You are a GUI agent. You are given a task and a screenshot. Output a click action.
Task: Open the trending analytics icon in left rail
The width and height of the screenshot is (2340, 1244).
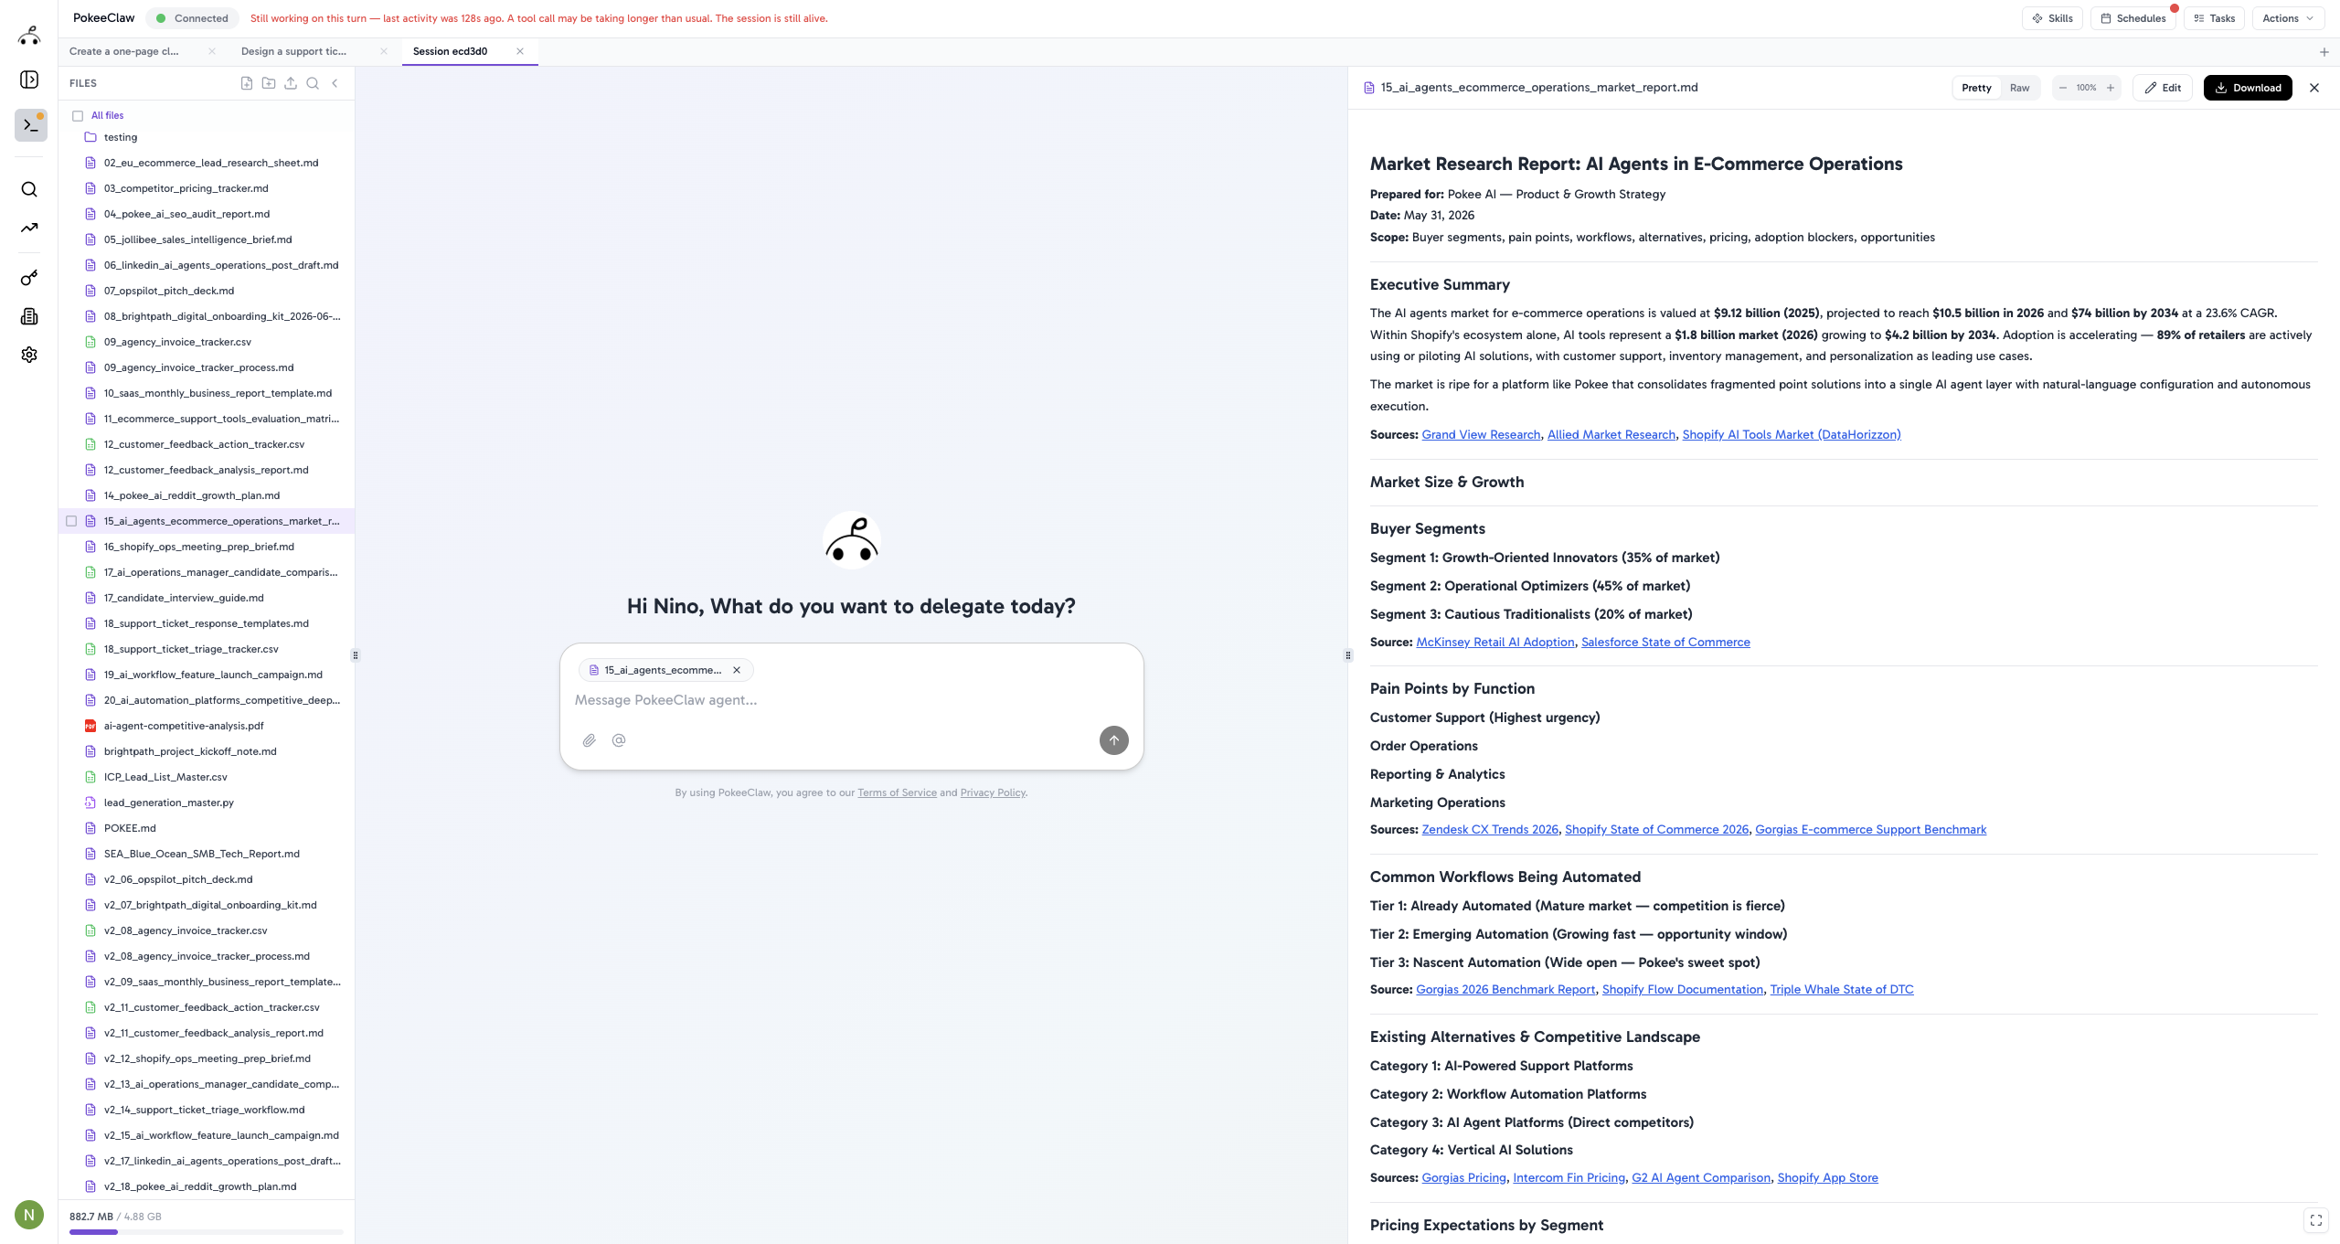coord(29,228)
